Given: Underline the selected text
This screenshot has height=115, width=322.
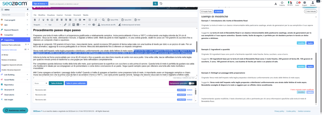Looking at the screenshot, I should tap(43, 20).
